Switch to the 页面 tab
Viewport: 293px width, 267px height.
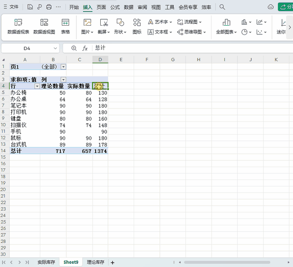click(x=101, y=7)
